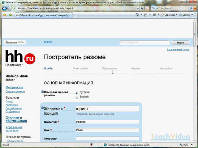Image resolution: width=198 pixels, height=148 pixels.
Task: Click the Live Search magnifier icon
Action: (x=191, y=8)
